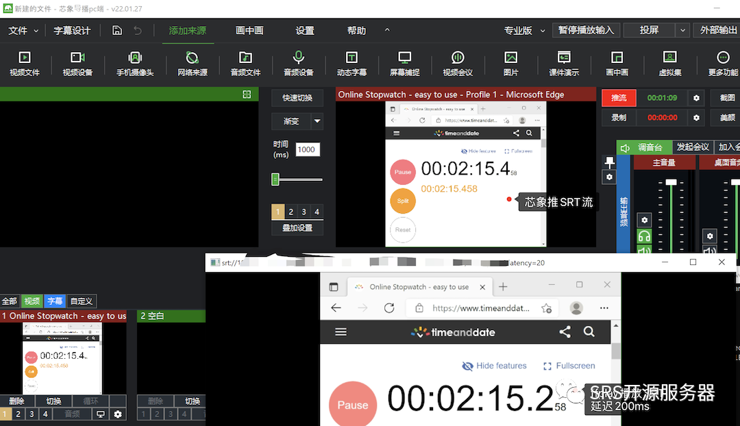740x426 pixels.
Task: Click search icon in the srt player window
Action: click(589, 331)
